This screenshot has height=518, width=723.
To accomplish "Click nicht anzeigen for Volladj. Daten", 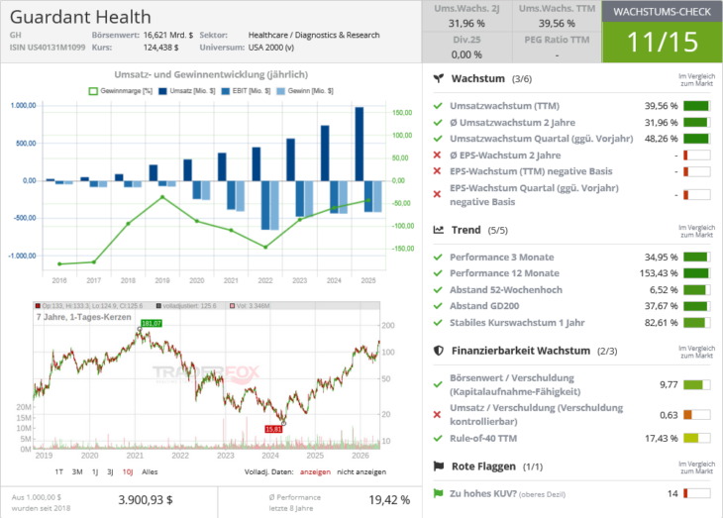I will click(x=361, y=471).
